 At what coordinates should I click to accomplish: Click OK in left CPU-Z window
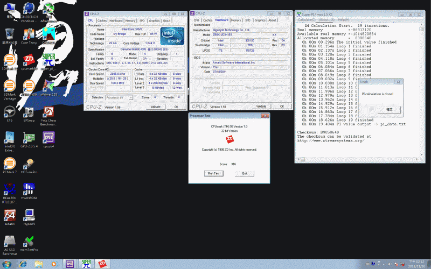177,107
